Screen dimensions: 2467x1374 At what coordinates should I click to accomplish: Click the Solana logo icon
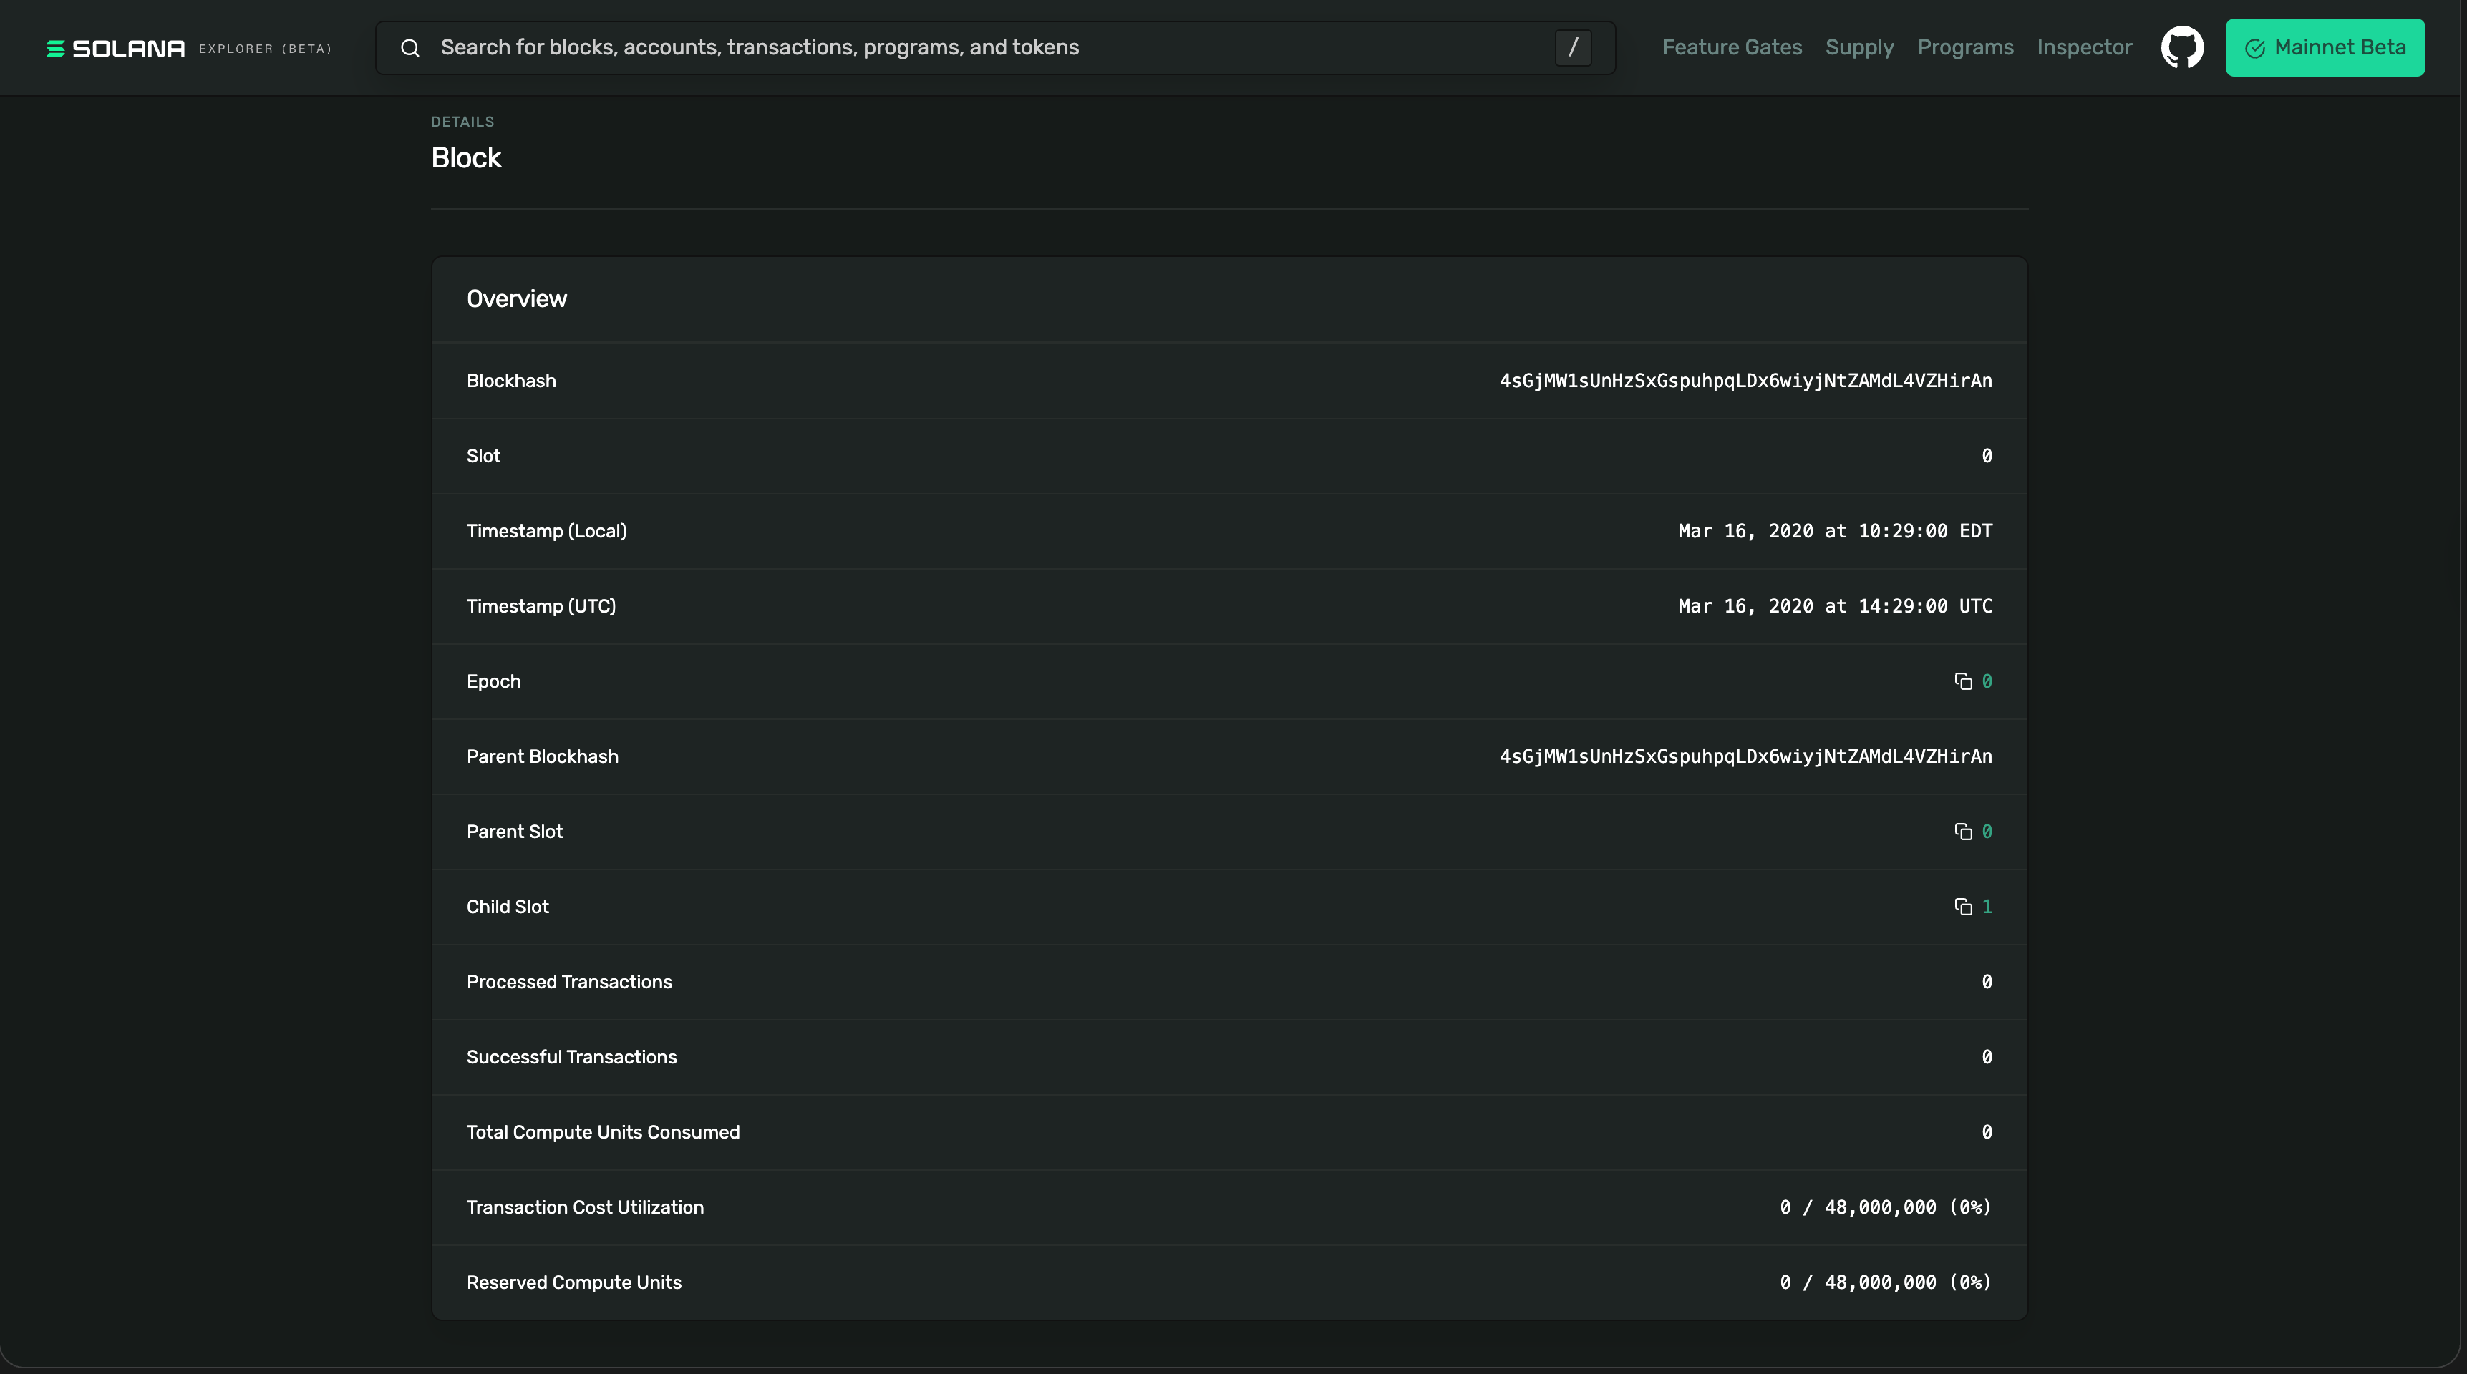click(x=56, y=48)
